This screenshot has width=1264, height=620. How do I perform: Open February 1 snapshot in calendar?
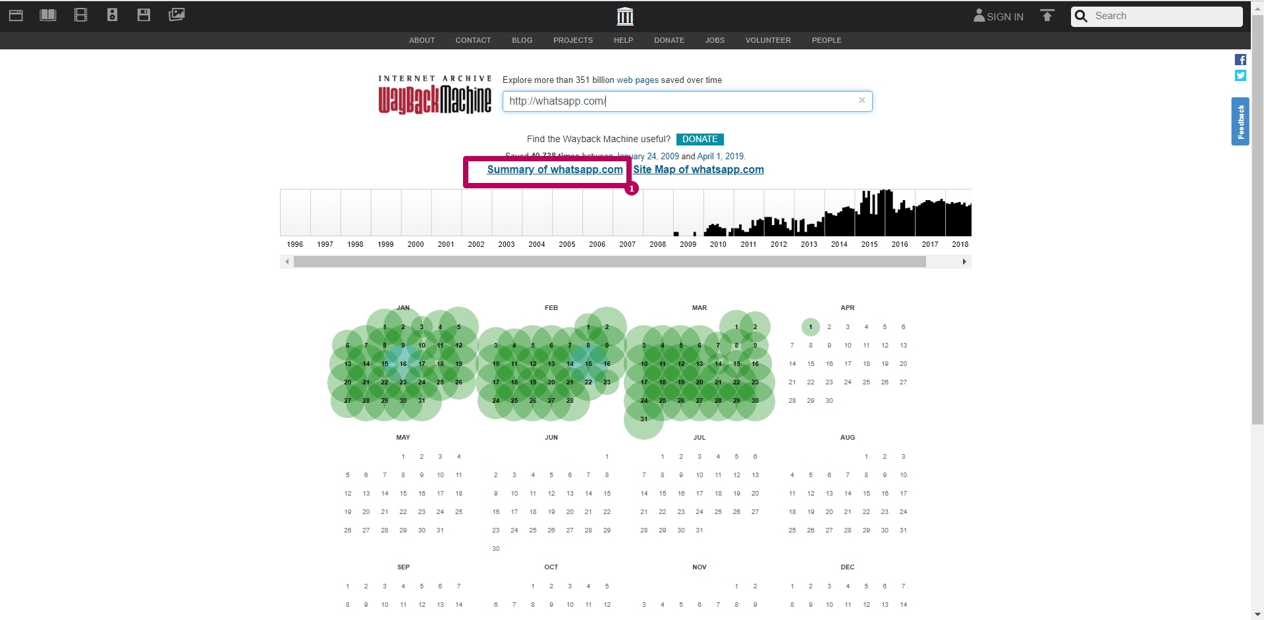pos(588,327)
